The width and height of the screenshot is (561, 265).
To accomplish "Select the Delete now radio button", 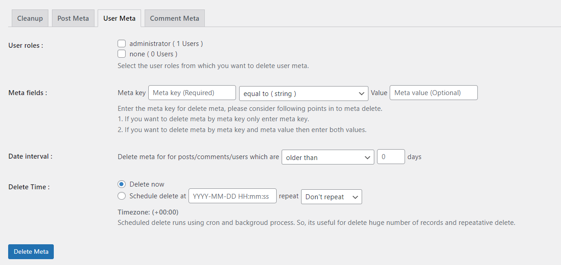I will (122, 184).
